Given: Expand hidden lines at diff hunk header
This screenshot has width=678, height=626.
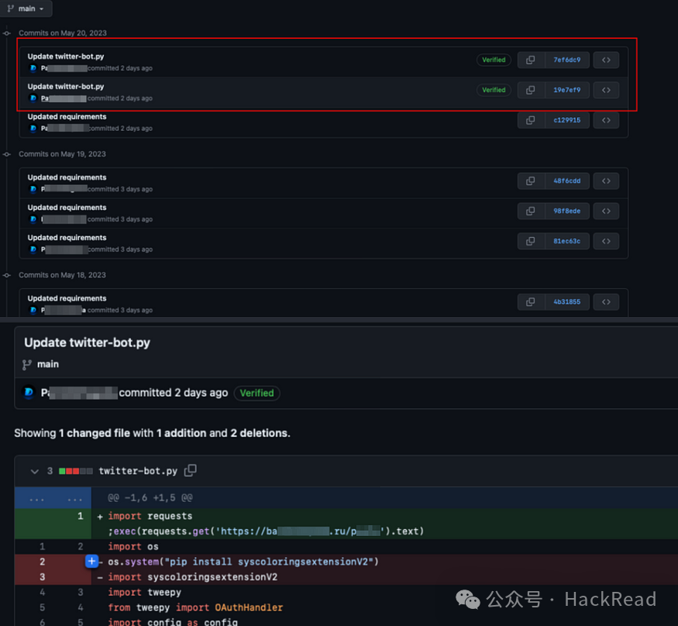Looking at the screenshot, I should (53, 498).
